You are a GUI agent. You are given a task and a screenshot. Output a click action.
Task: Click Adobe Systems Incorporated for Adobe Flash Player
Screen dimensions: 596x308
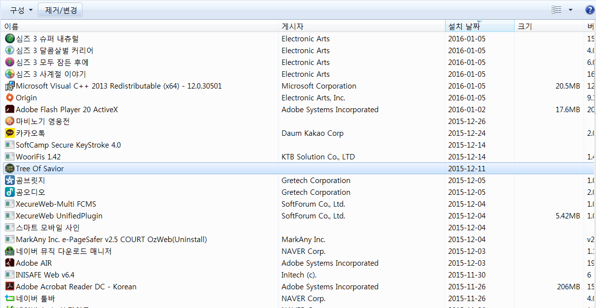click(330, 109)
